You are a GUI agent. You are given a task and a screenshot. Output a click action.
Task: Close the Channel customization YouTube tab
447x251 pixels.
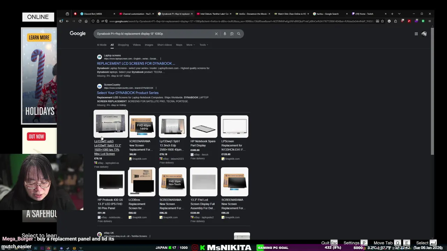(x=153, y=14)
